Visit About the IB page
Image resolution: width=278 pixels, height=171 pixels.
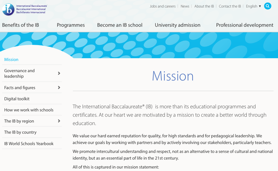click(204, 6)
